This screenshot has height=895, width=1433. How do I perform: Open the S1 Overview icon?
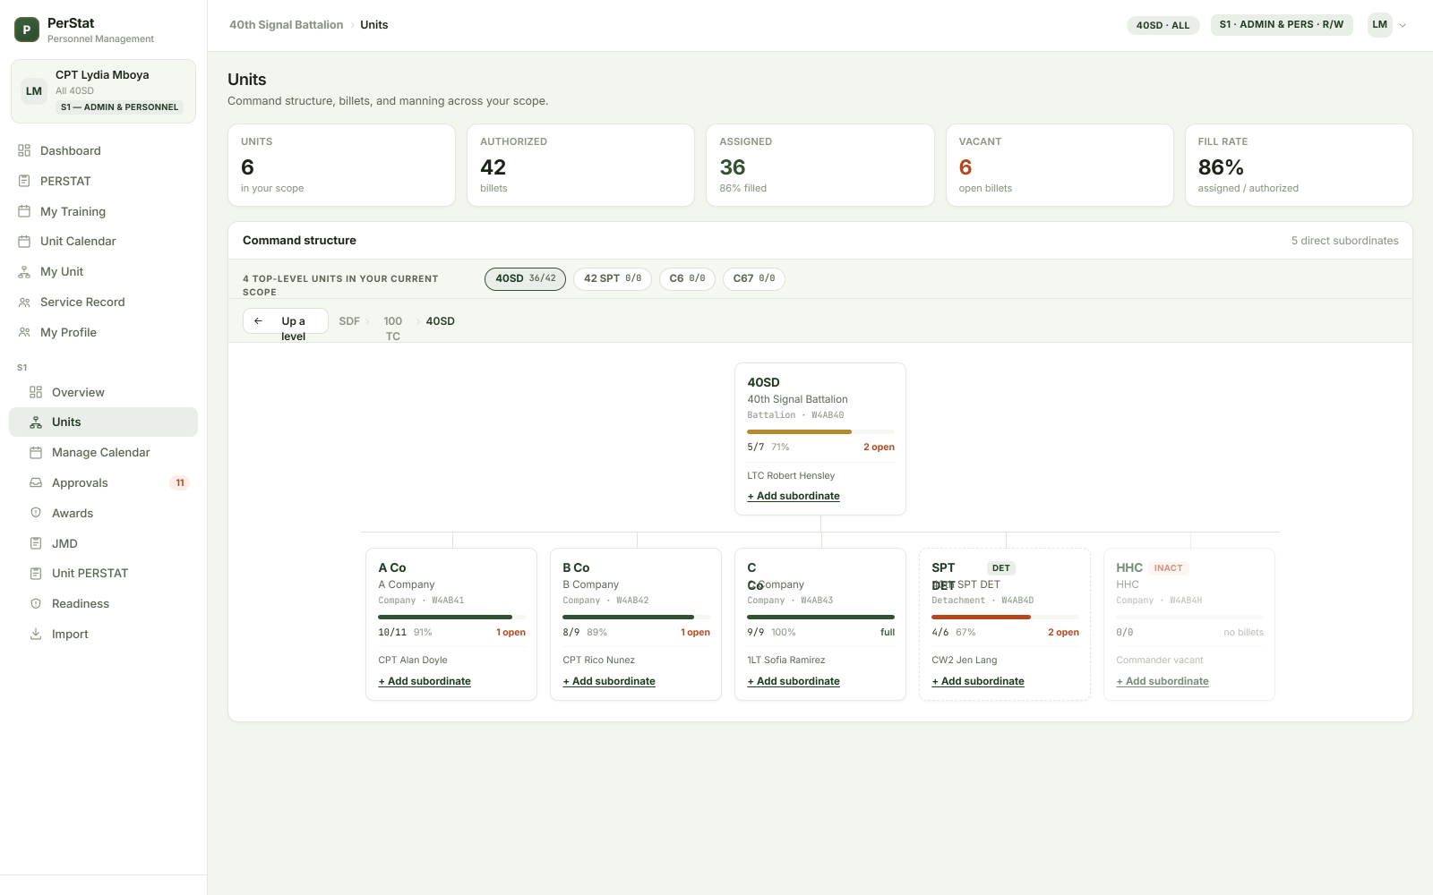36,392
